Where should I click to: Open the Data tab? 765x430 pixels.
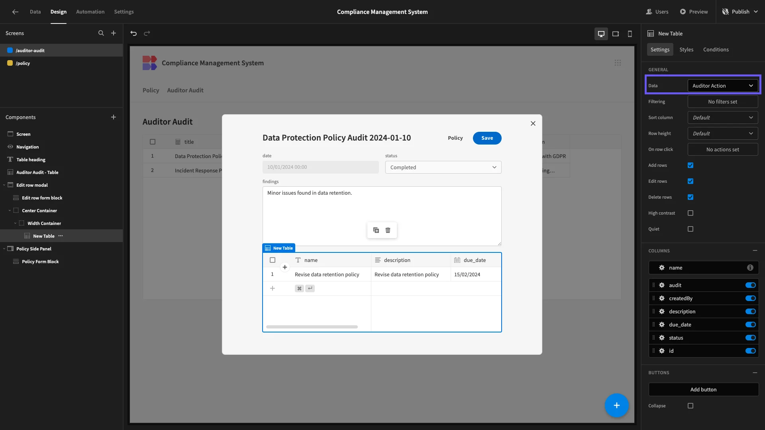pyautogui.click(x=35, y=12)
